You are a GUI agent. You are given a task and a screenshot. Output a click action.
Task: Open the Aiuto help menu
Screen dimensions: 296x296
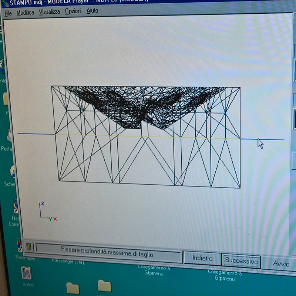(x=92, y=11)
